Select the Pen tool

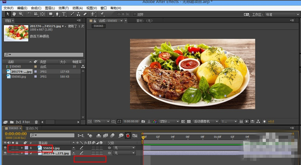[57, 14]
